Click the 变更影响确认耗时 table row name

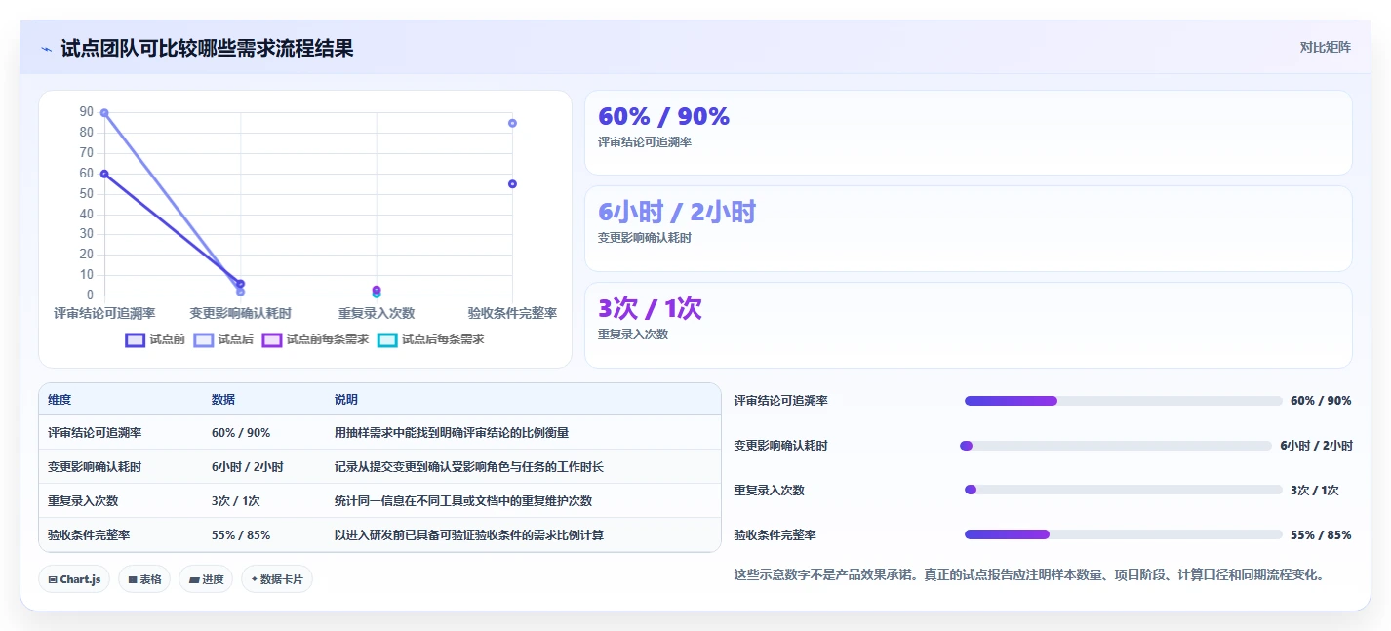(95, 467)
